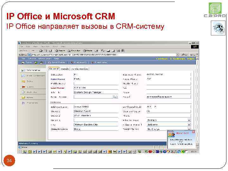The height and width of the screenshot is (171, 228).
Task: Click the E-mail field
Action: [x=168, y=97]
